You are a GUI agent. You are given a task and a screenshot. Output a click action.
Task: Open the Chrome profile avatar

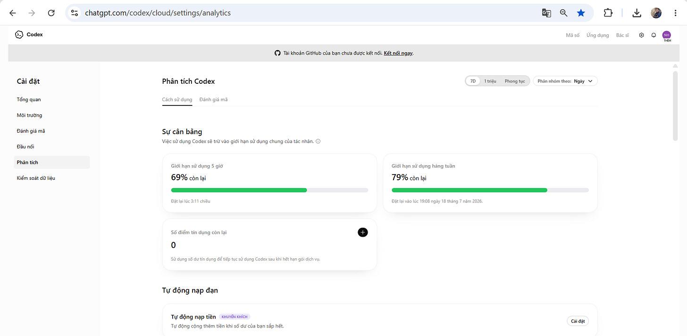[656, 13]
